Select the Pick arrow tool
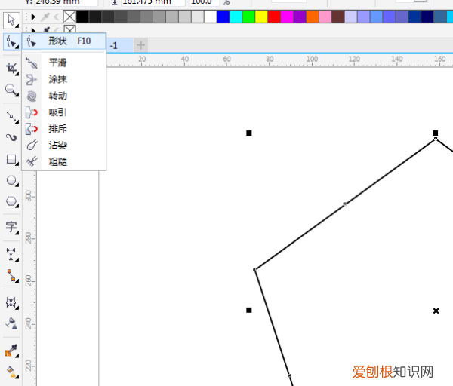The height and width of the screenshot is (386, 453). (11, 19)
